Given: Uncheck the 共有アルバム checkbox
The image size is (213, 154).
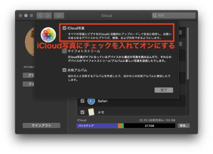Looking at the screenshot, I should click(64, 70).
